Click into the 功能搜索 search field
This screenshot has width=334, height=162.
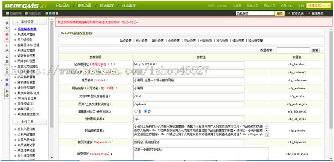pyautogui.click(x=255, y=14)
